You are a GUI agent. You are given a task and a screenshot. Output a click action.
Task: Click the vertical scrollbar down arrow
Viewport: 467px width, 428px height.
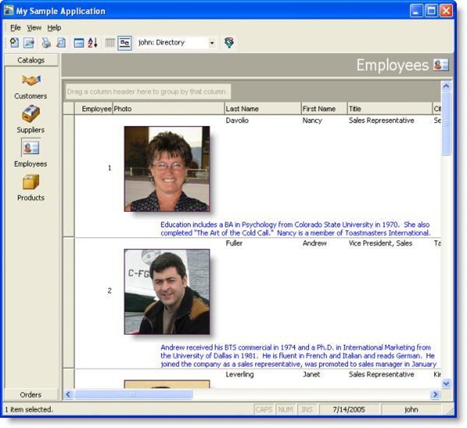[446, 383]
